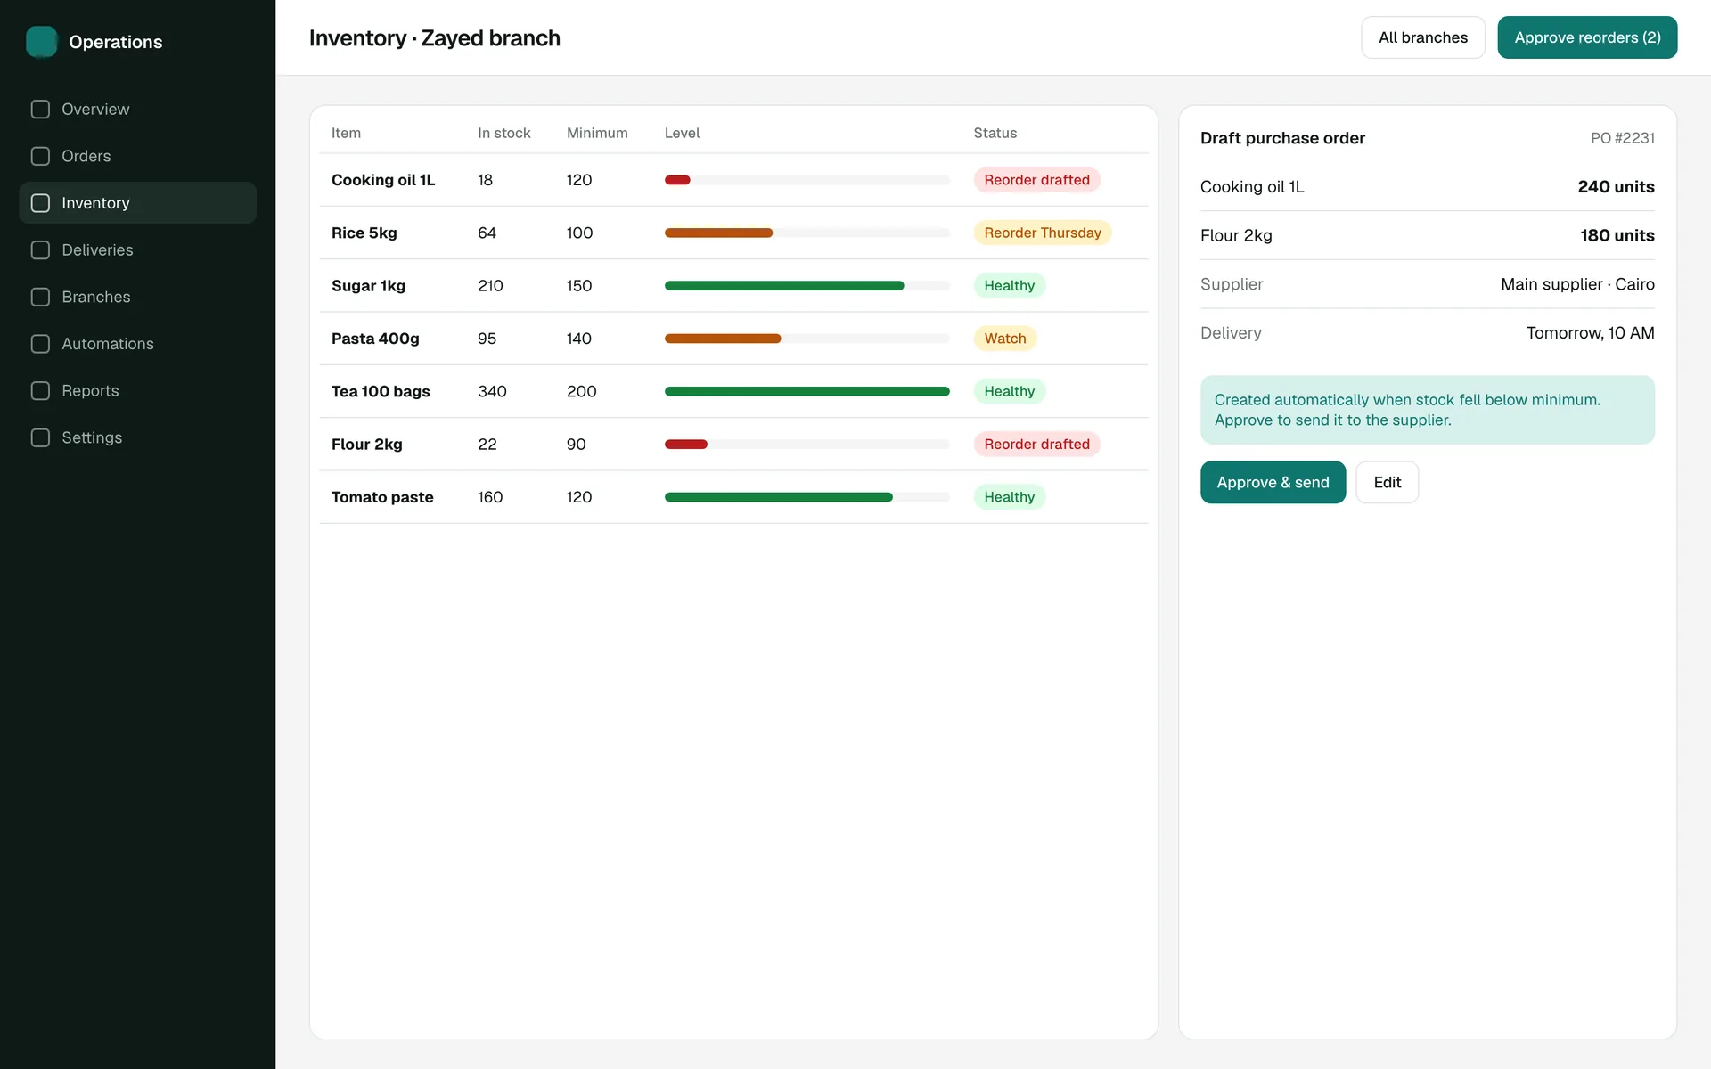The width and height of the screenshot is (1711, 1069).
Task: Click the Reports sidebar icon
Action: (40, 391)
